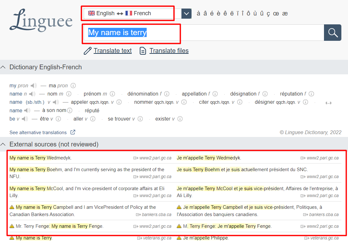
Task: Open See alternative translations link
Action: coord(38,133)
